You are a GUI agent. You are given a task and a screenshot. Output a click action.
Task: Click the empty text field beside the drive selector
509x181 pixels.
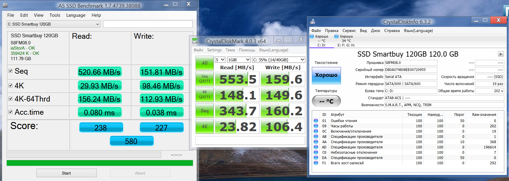click(148, 24)
